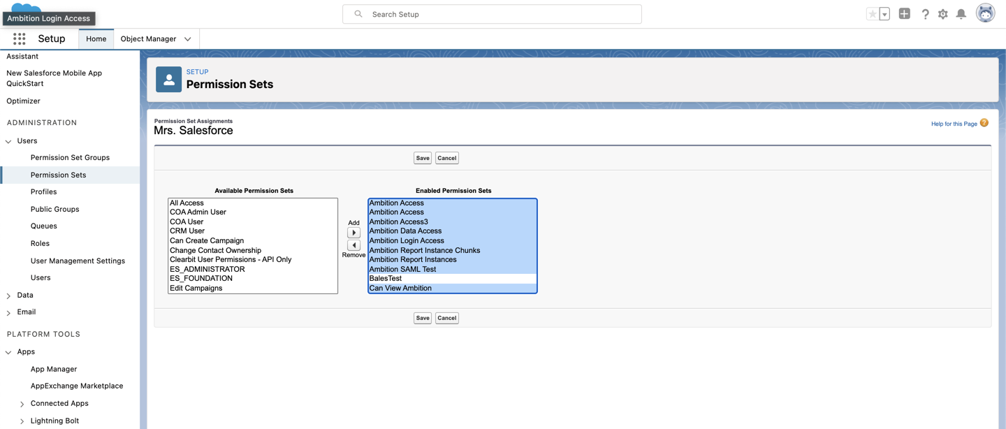Open the user avatar profile menu
Viewport: 1006px width, 429px height.
[986, 13]
